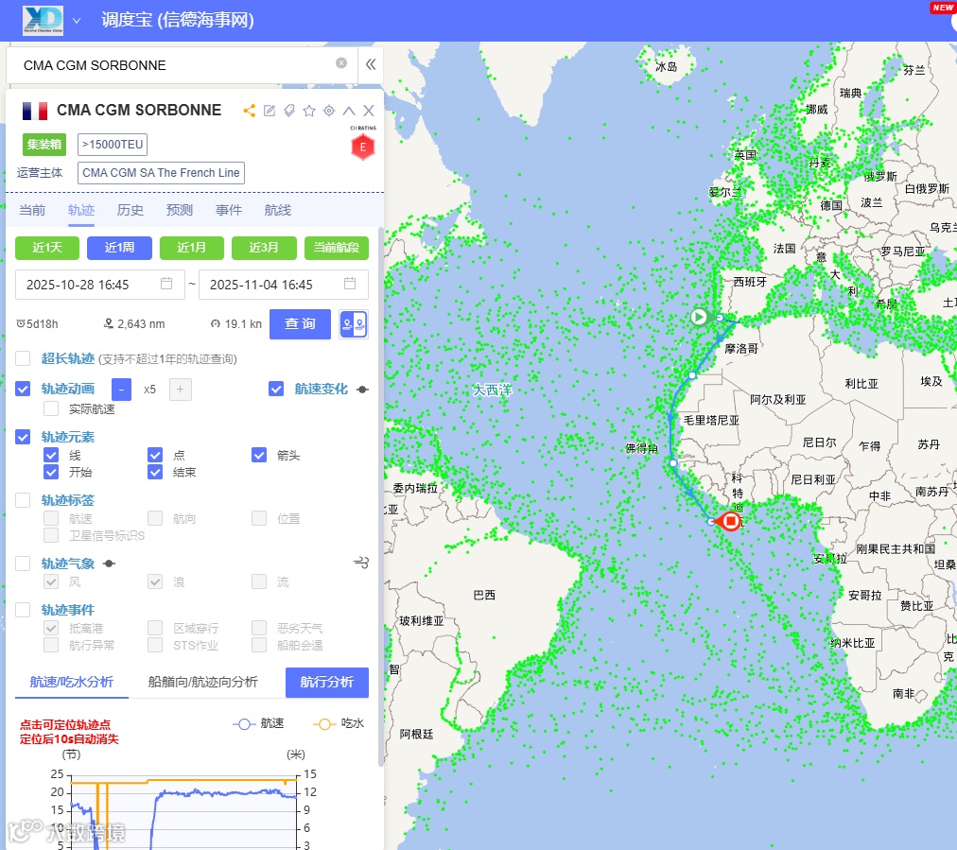Share the CMA CGM SORBONNE vessel card

pyautogui.click(x=249, y=111)
